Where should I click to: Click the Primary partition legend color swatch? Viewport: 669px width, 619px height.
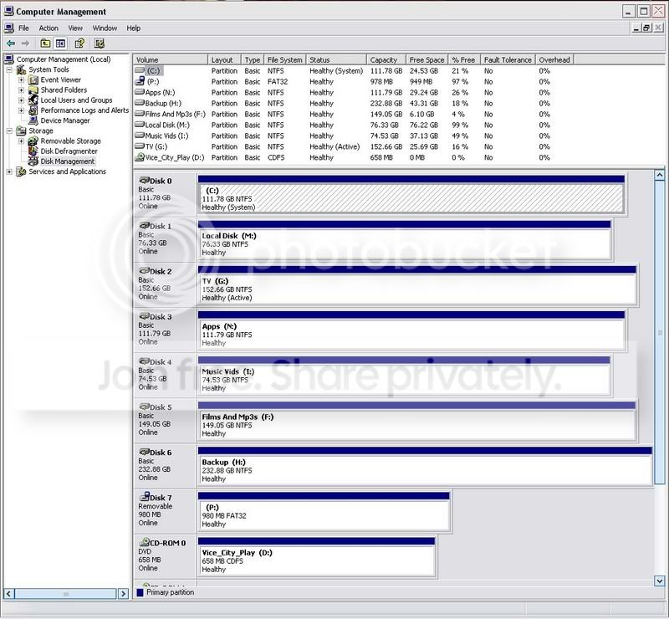click(140, 592)
